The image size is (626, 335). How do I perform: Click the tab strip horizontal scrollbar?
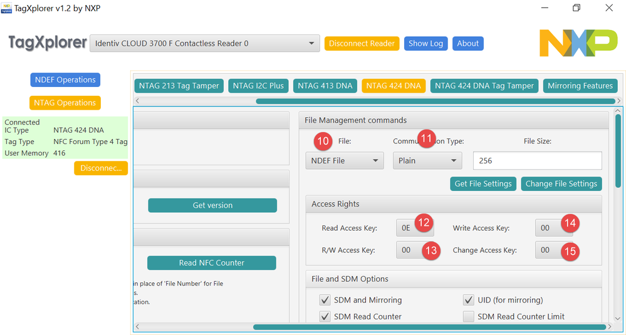click(x=435, y=101)
